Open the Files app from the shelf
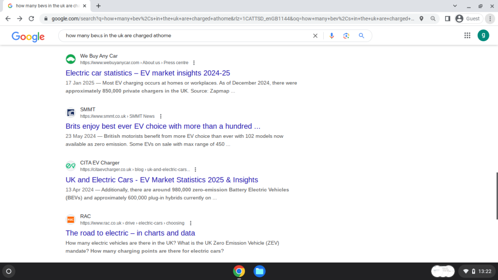This screenshot has height=280, width=498. click(x=259, y=272)
